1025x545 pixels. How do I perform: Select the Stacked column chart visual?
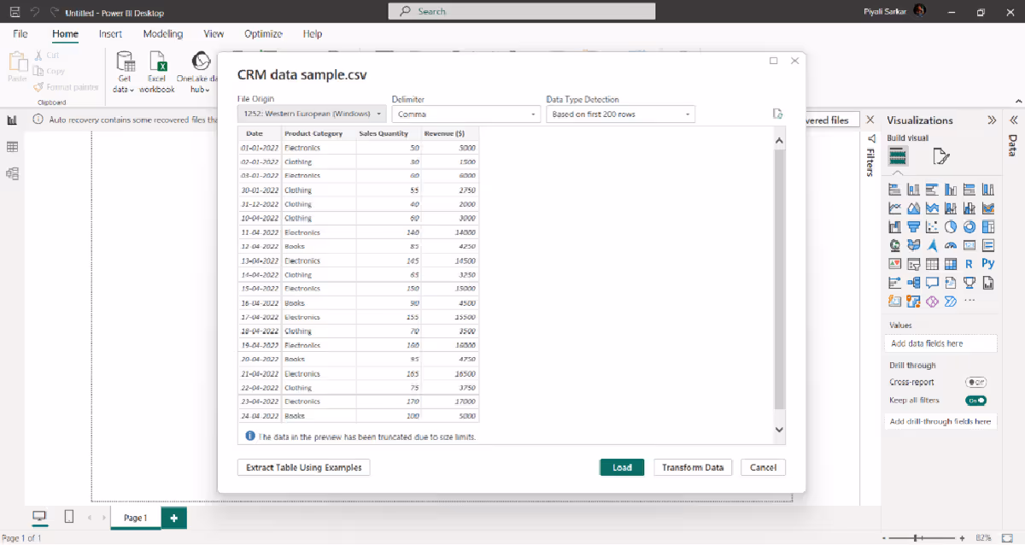(x=913, y=190)
